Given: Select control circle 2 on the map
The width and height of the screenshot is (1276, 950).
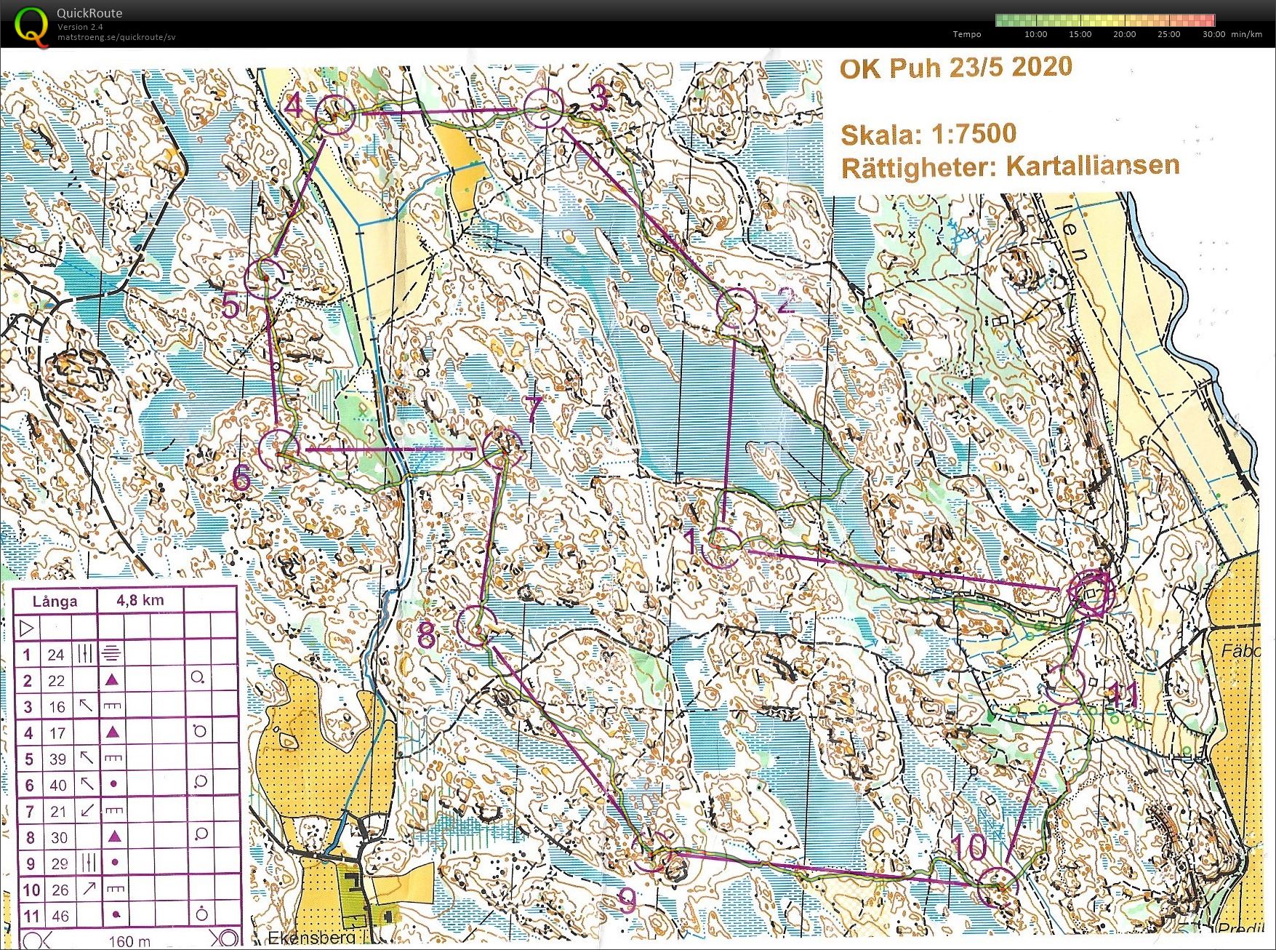Looking at the screenshot, I should [736, 308].
